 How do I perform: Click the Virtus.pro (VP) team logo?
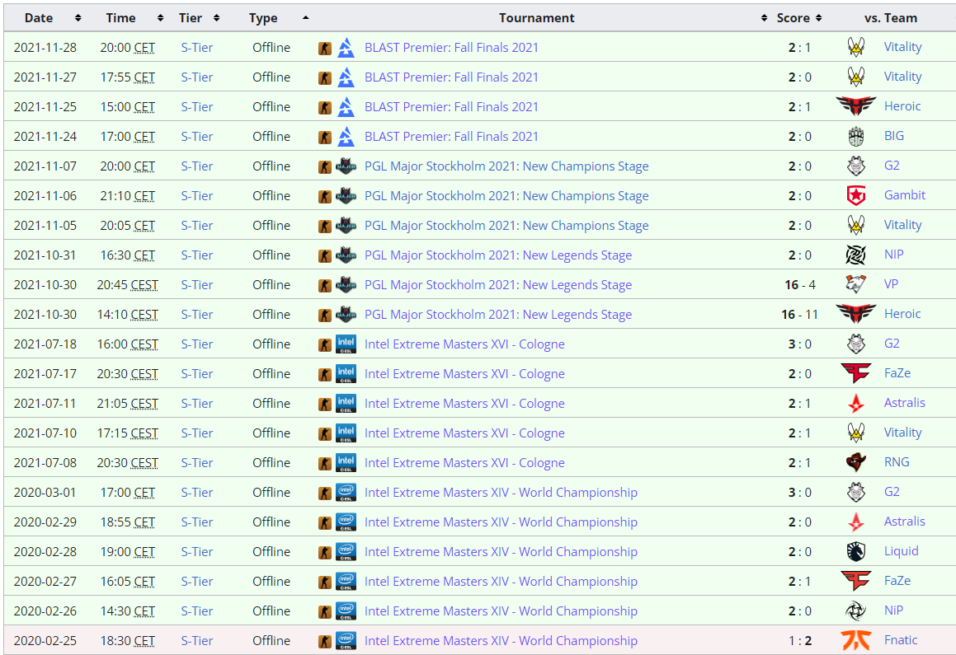pyautogui.click(x=857, y=284)
